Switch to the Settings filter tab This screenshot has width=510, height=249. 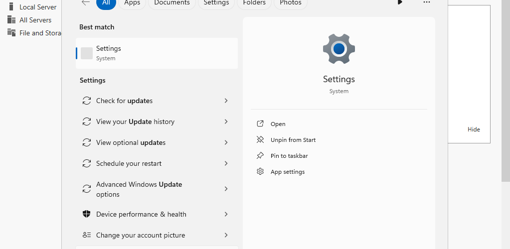(x=216, y=3)
